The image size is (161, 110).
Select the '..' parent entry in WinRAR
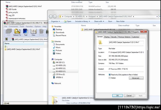(6, 47)
